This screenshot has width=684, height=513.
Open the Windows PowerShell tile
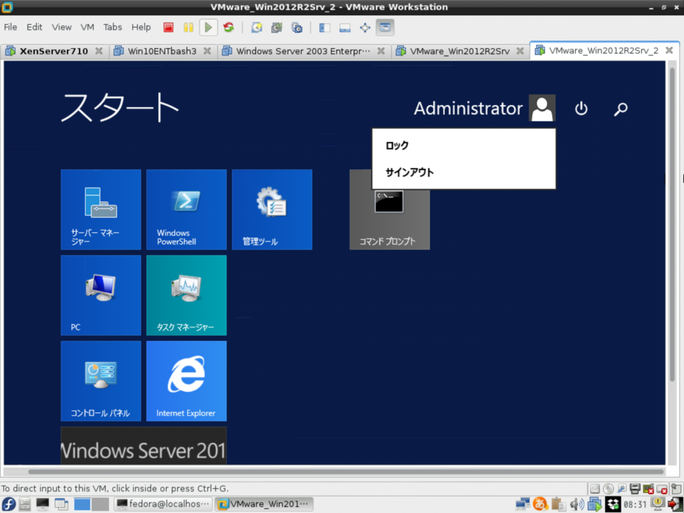coord(186,210)
